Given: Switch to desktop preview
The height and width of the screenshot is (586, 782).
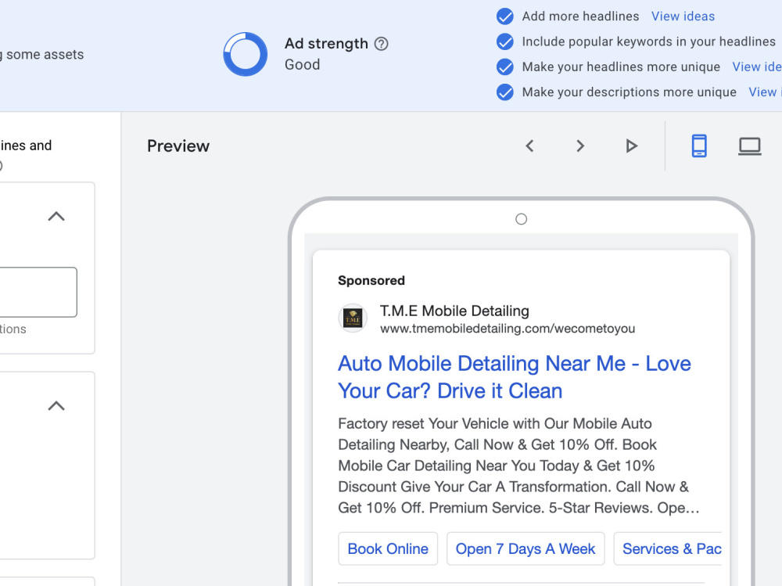Looking at the screenshot, I should pos(750,146).
